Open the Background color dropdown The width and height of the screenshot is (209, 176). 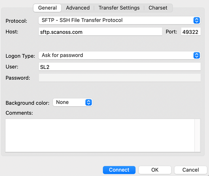[x=73, y=102]
